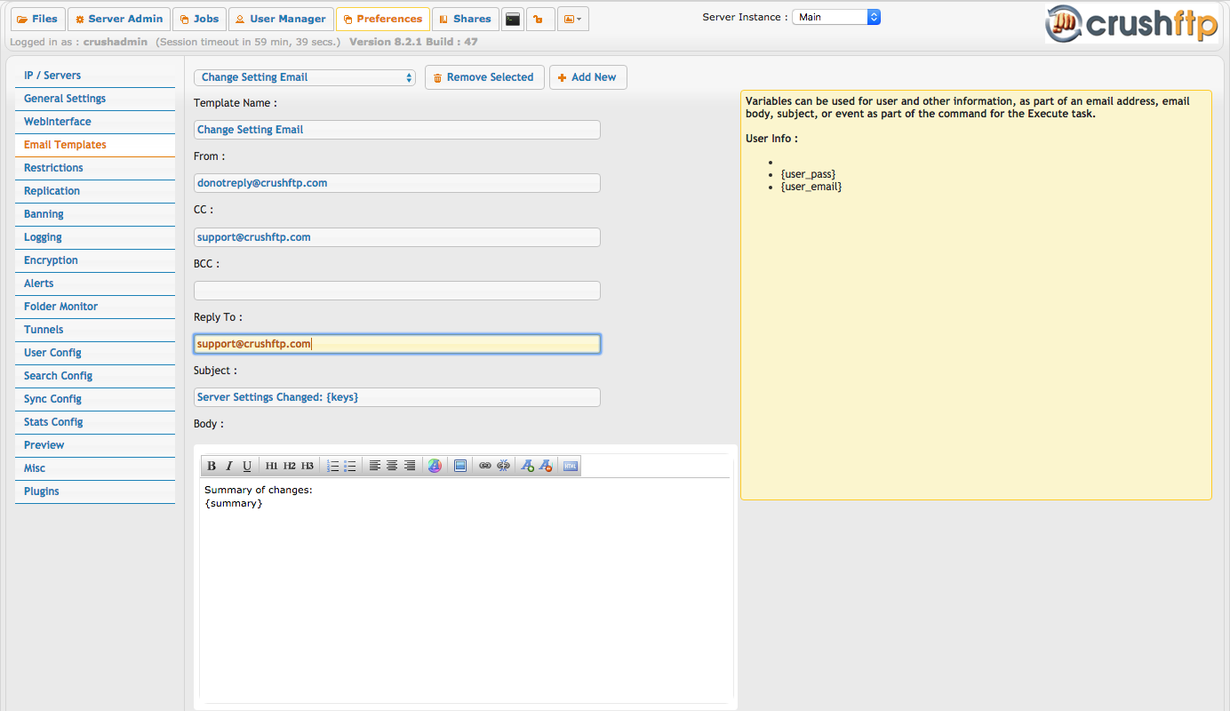Viewport: 1230px width, 711px height.
Task: Click the Subject input field
Action: pyautogui.click(x=397, y=397)
